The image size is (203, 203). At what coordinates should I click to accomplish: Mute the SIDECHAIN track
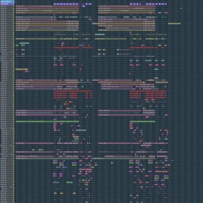13,4
